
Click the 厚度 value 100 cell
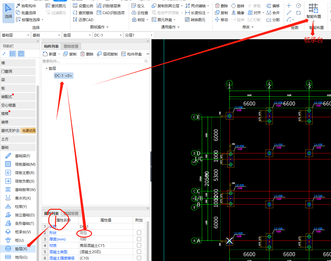click(x=105, y=239)
